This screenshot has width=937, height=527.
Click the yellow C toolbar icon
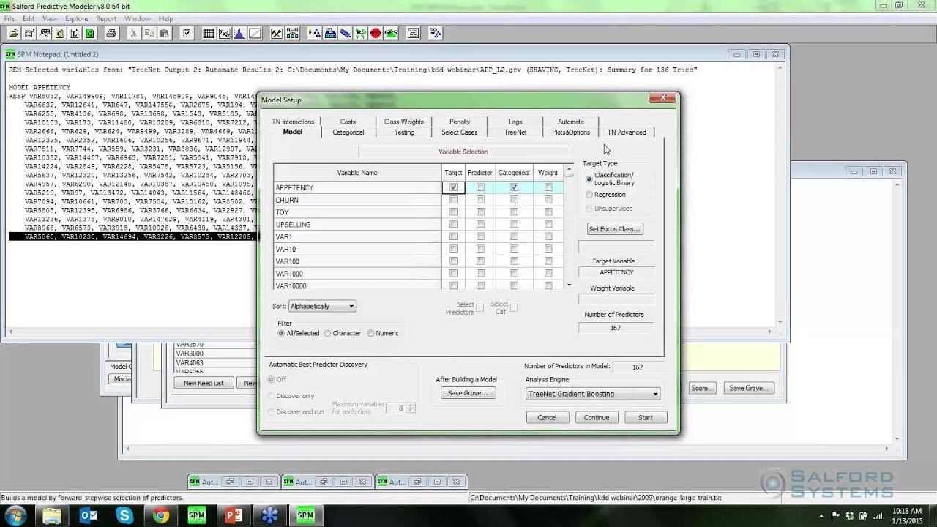(x=60, y=33)
